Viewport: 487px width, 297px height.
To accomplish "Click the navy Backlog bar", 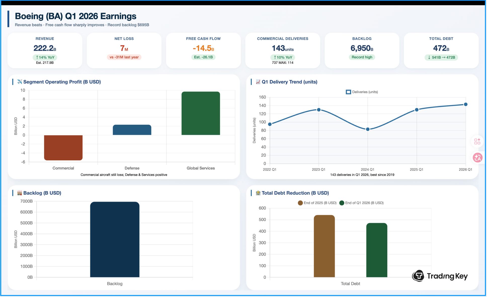I will (x=115, y=239).
